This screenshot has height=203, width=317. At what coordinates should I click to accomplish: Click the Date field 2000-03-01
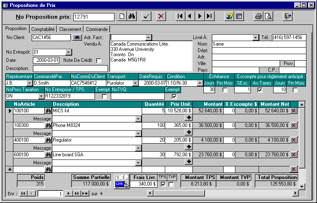pyautogui.click(x=46, y=60)
